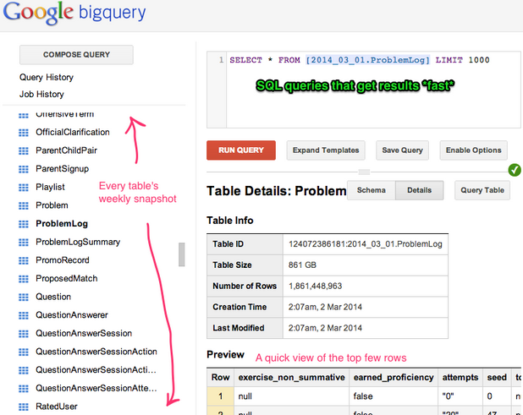This screenshot has width=523, height=415.
Task: Switch to the Schema tab
Action: tap(371, 190)
